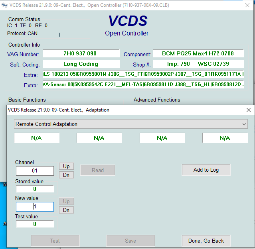Click the third N/A value box
Image resolution: width=255 pixels, height=249 pixels.
click(x=162, y=138)
